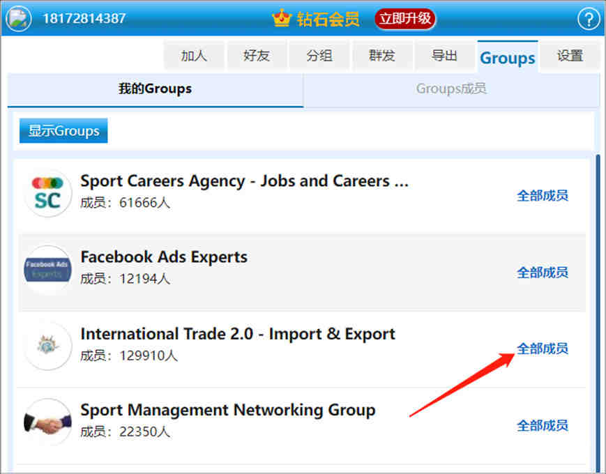This screenshot has width=606, height=474.
Task: Select Sport Careers Agency group title
Action: [244, 181]
